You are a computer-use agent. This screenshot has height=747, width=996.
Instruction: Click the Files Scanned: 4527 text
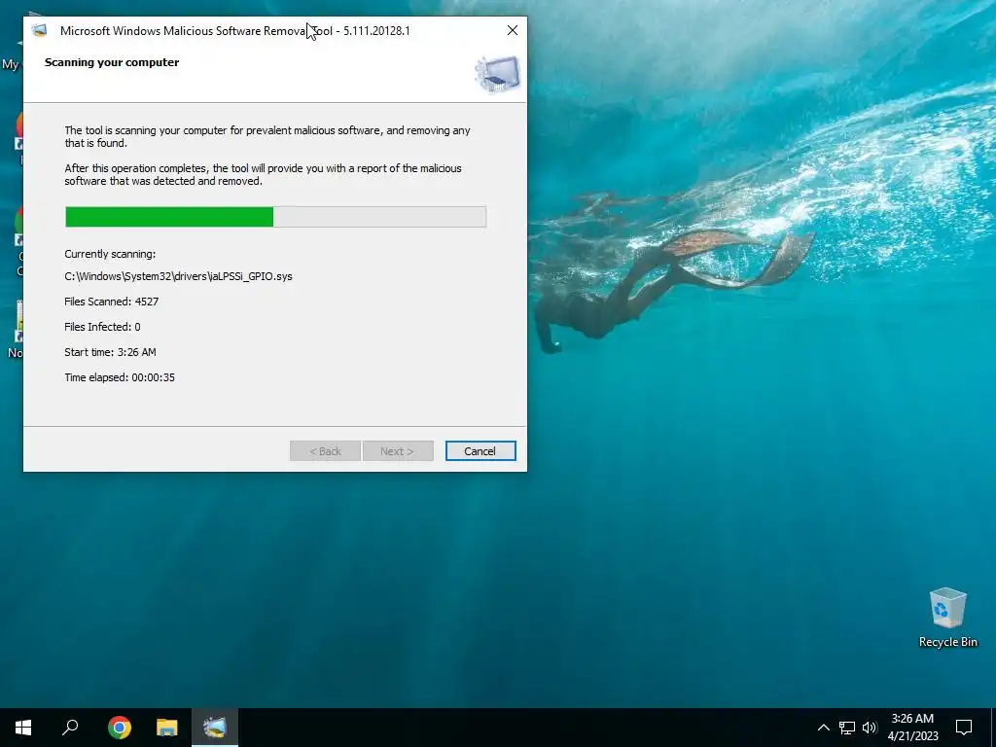click(111, 302)
